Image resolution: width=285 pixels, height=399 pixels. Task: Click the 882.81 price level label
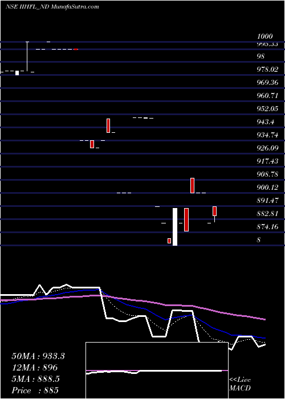(267, 214)
